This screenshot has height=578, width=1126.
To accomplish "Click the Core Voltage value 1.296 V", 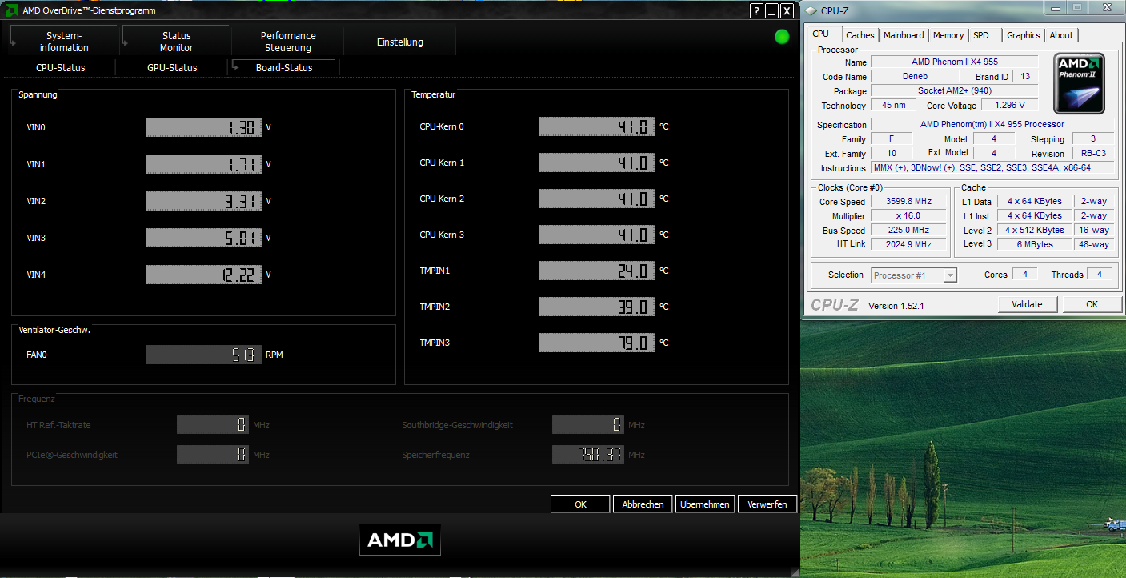I will coord(1009,106).
